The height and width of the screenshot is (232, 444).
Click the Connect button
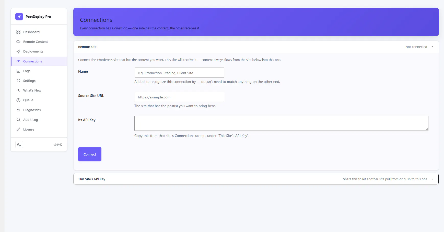click(90, 154)
